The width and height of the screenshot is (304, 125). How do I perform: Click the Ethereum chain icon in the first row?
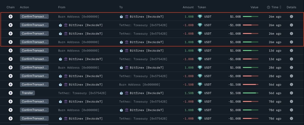tap(10, 16)
